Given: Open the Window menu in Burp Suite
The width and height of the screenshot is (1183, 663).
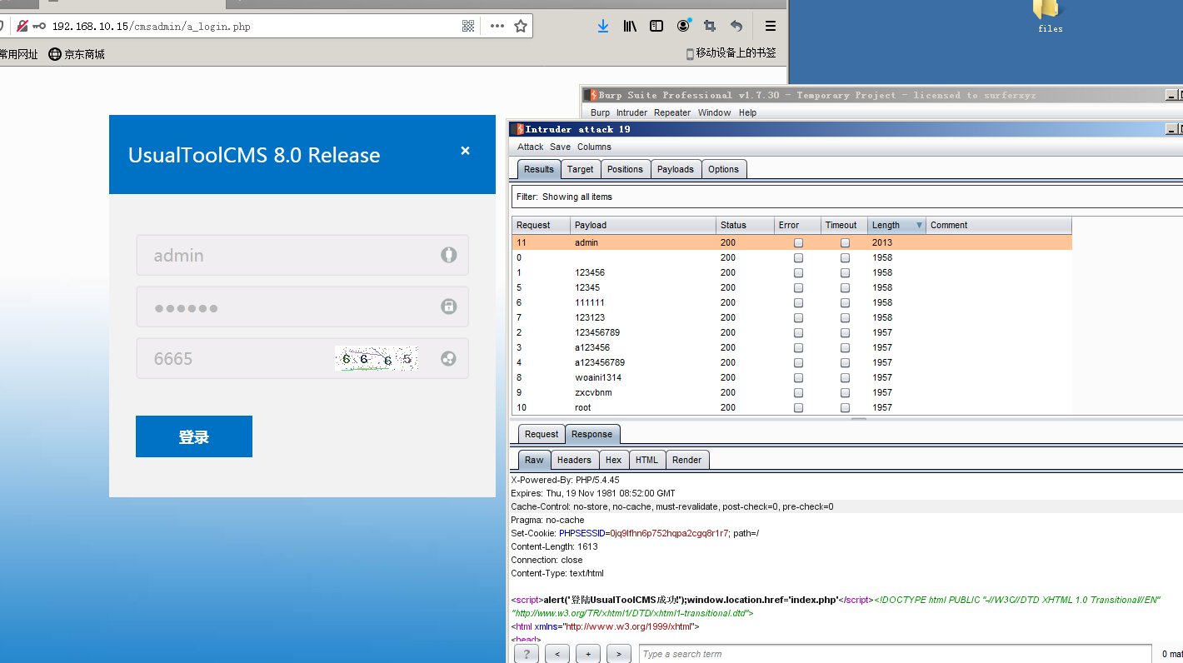Looking at the screenshot, I should [x=714, y=112].
